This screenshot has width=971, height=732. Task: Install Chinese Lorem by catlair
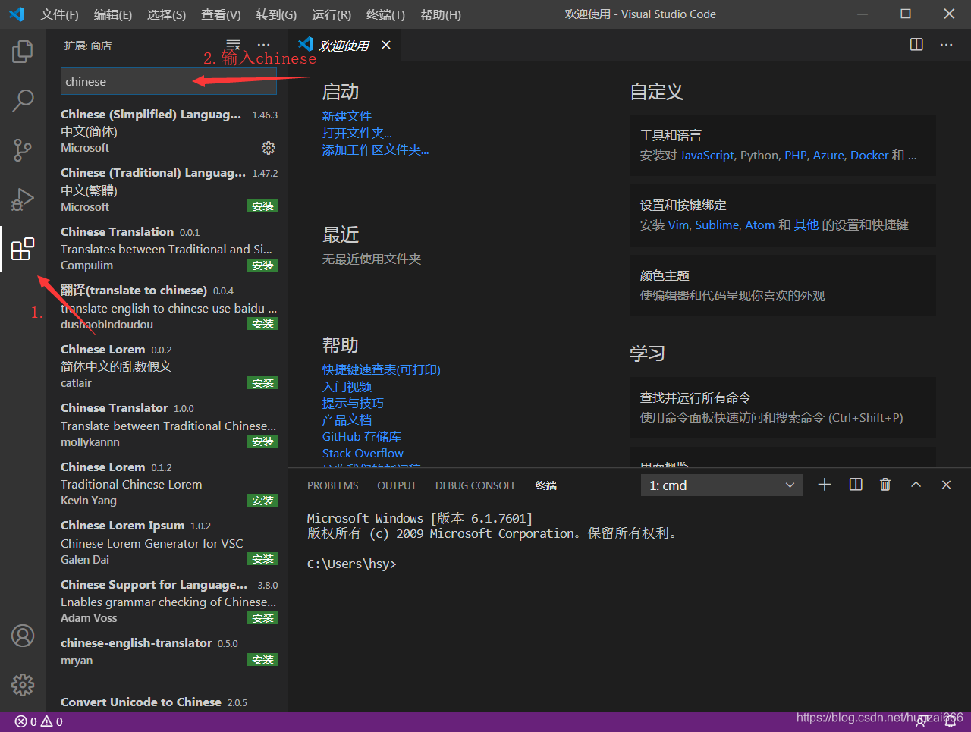(262, 383)
